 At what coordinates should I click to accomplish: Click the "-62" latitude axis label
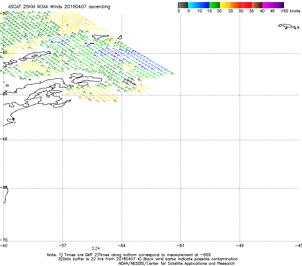click(4, 52)
